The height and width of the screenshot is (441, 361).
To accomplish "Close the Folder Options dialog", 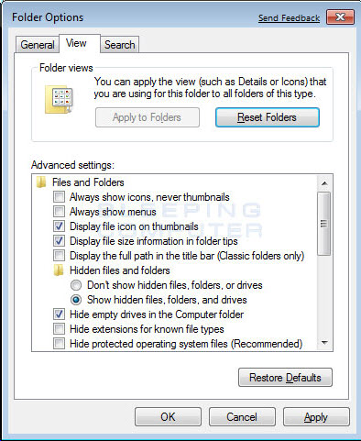I will click(x=340, y=17).
